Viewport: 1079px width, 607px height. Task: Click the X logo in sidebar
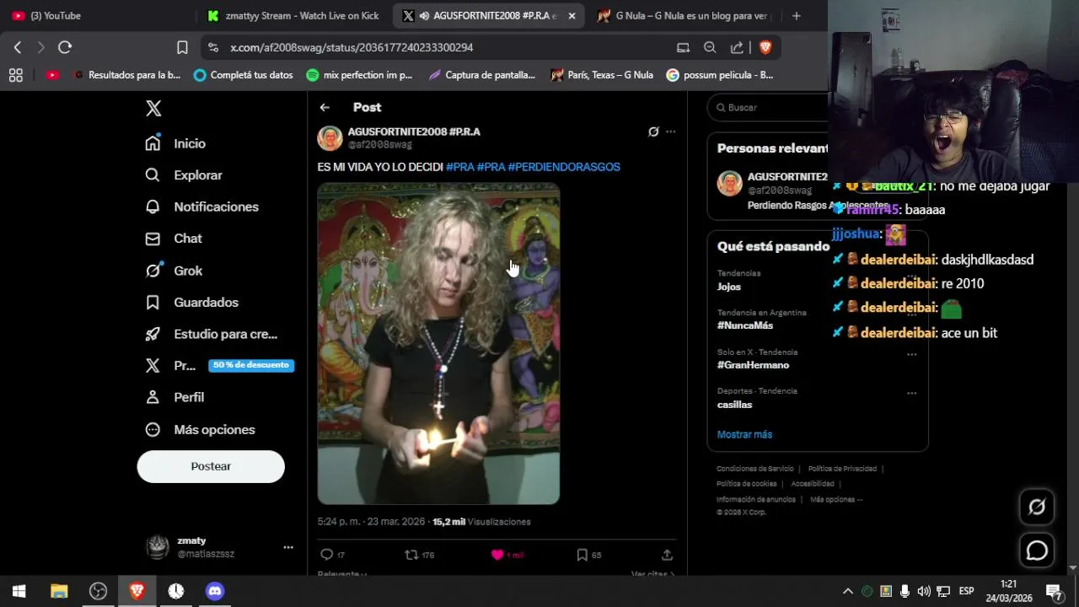click(153, 108)
